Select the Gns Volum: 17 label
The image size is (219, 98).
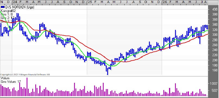coord(11,82)
